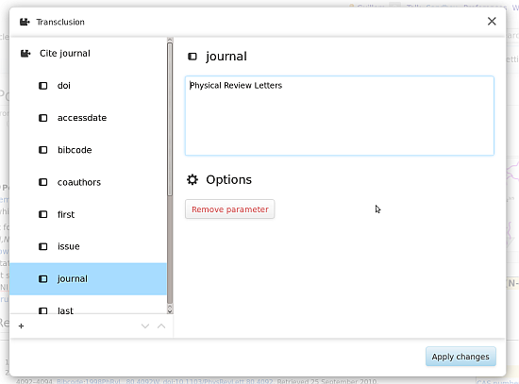Select the accessdate parameter
Viewport: 519px width, 384px height.
pos(88,118)
